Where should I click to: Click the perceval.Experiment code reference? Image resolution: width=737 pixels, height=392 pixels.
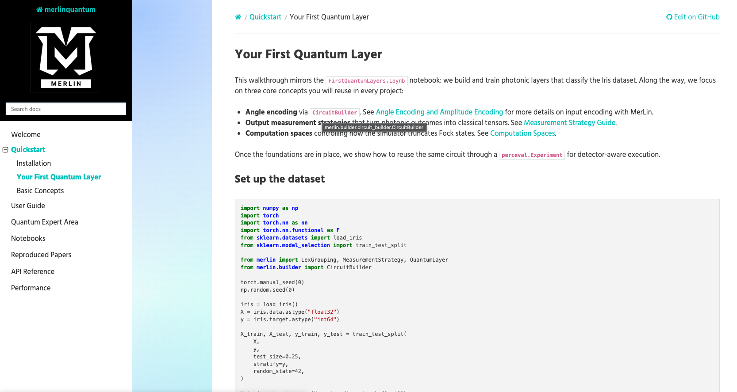point(532,155)
